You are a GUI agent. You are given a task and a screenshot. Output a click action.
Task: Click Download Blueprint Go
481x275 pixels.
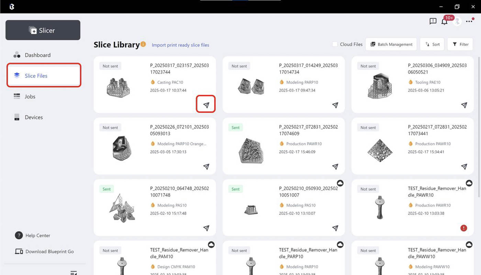(x=44, y=252)
